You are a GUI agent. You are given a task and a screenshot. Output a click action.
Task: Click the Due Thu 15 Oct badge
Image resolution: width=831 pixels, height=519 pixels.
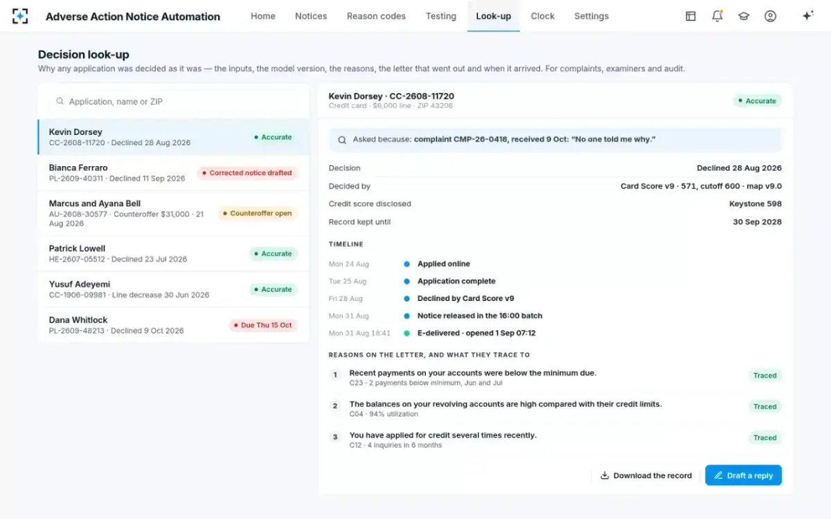263,325
